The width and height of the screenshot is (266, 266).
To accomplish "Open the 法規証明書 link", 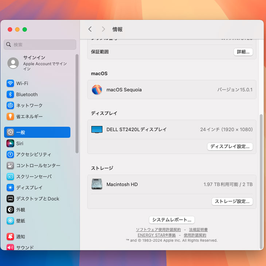I will (x=198, y=230).
